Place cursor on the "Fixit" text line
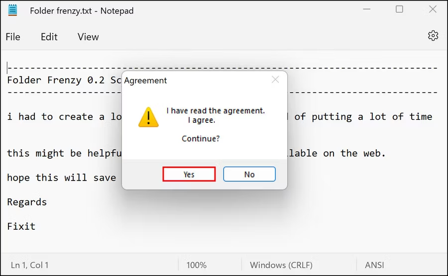The width and height of the screenshot is (448, 276). point(21,226)
